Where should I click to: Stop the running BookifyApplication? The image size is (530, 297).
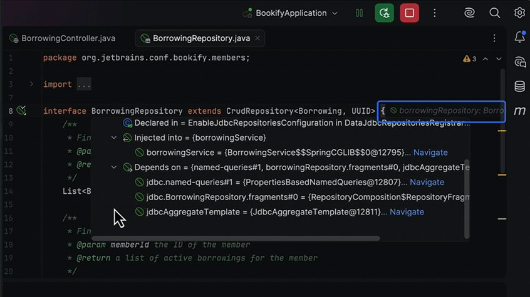click(x=409, y=13)
